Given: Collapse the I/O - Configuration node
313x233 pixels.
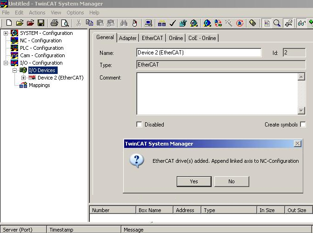Looking at the screenshot, I should 6,63.
